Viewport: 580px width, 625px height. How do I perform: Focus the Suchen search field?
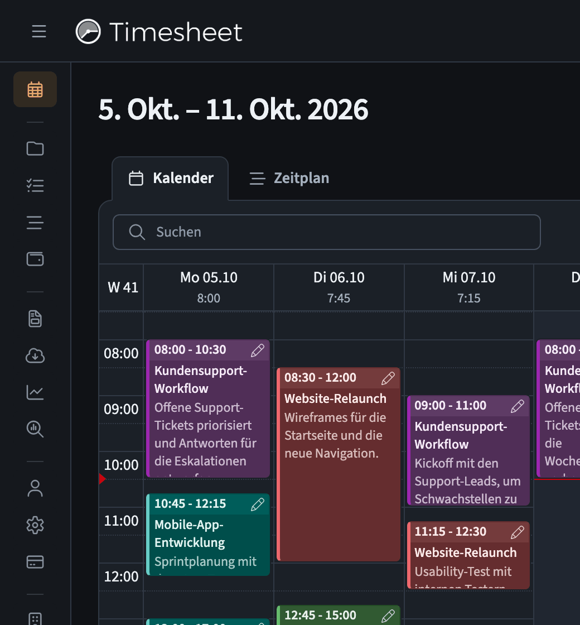coord(327,232)
